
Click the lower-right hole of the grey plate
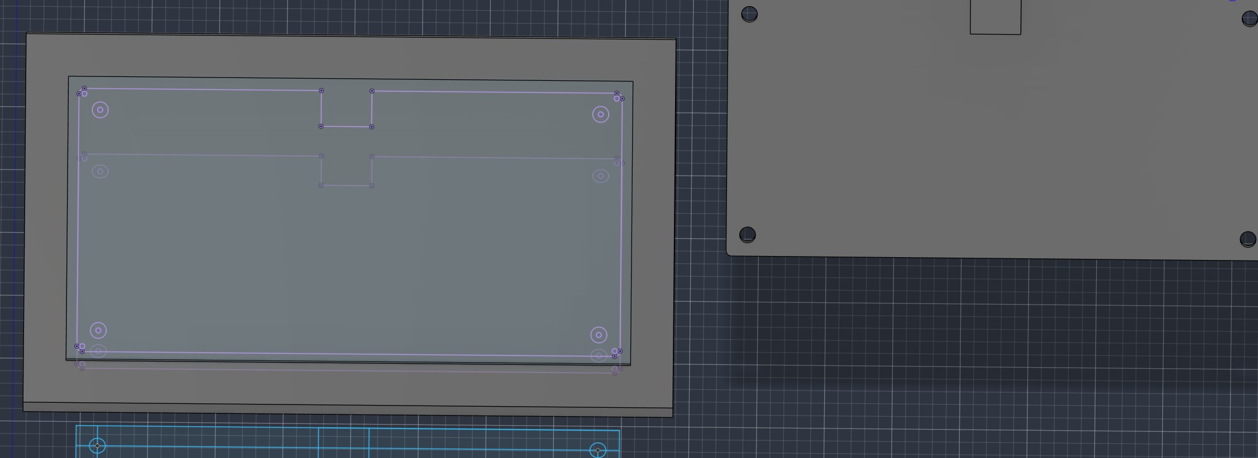(1248, 239)
